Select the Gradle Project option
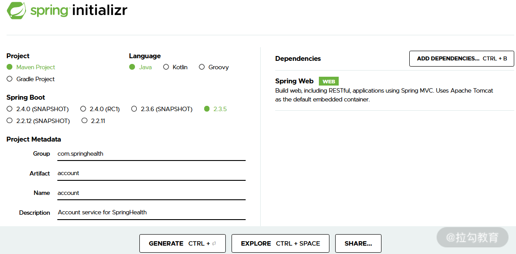Screen dimensions: 516x254 pyautogui.click(x=10, y=79)
